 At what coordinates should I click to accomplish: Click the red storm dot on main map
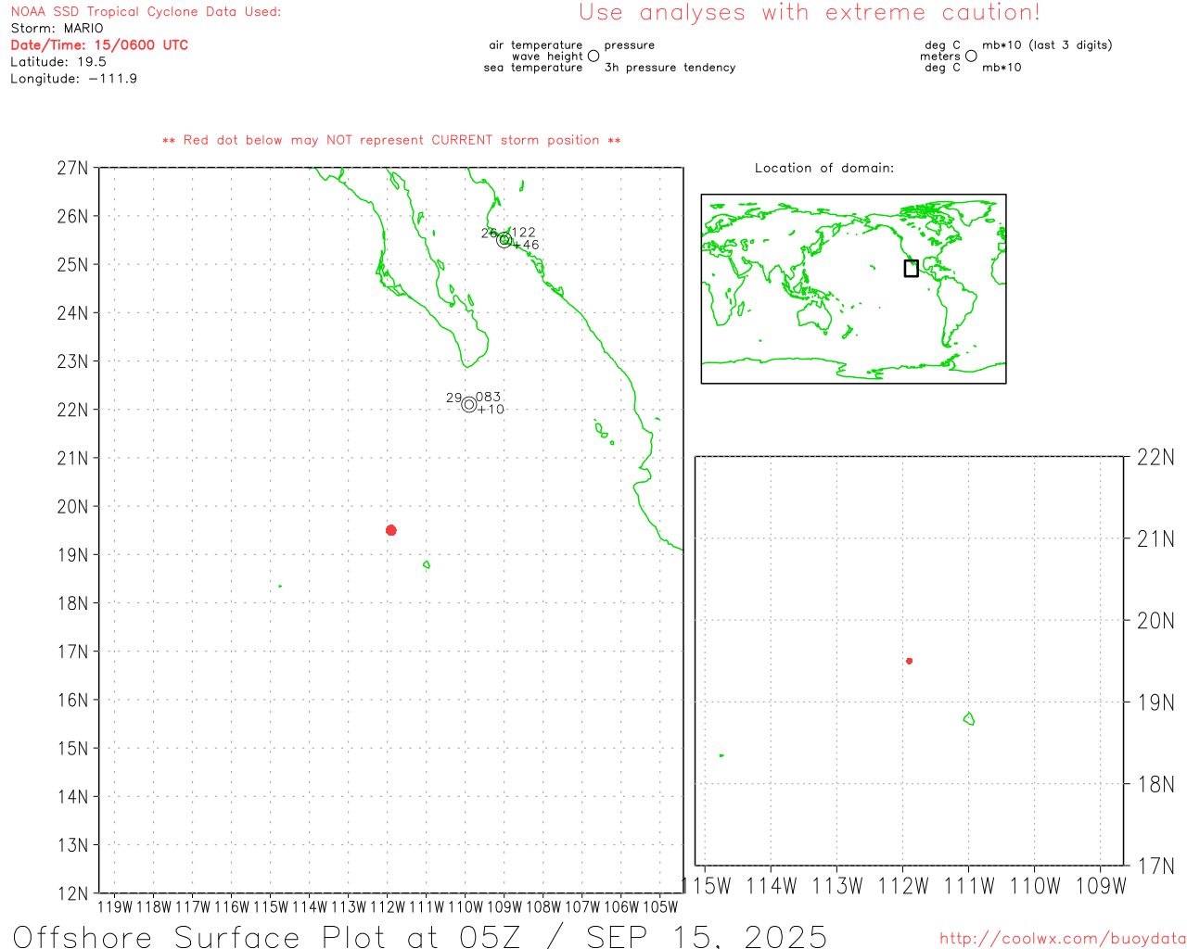pyautogui.click(x=391, y=530)
